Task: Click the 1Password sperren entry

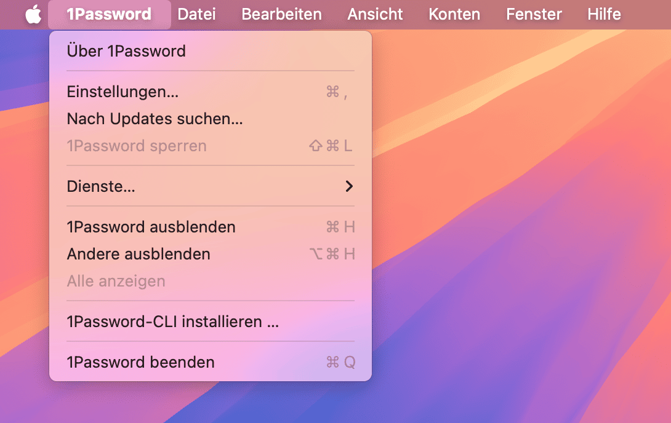Action: 137,146
